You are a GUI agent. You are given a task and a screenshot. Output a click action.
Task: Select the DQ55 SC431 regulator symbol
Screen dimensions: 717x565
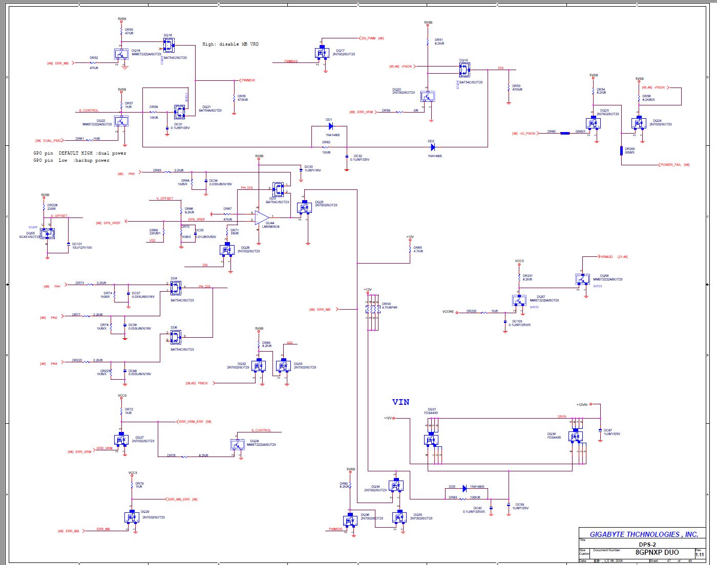click(48, 234)
